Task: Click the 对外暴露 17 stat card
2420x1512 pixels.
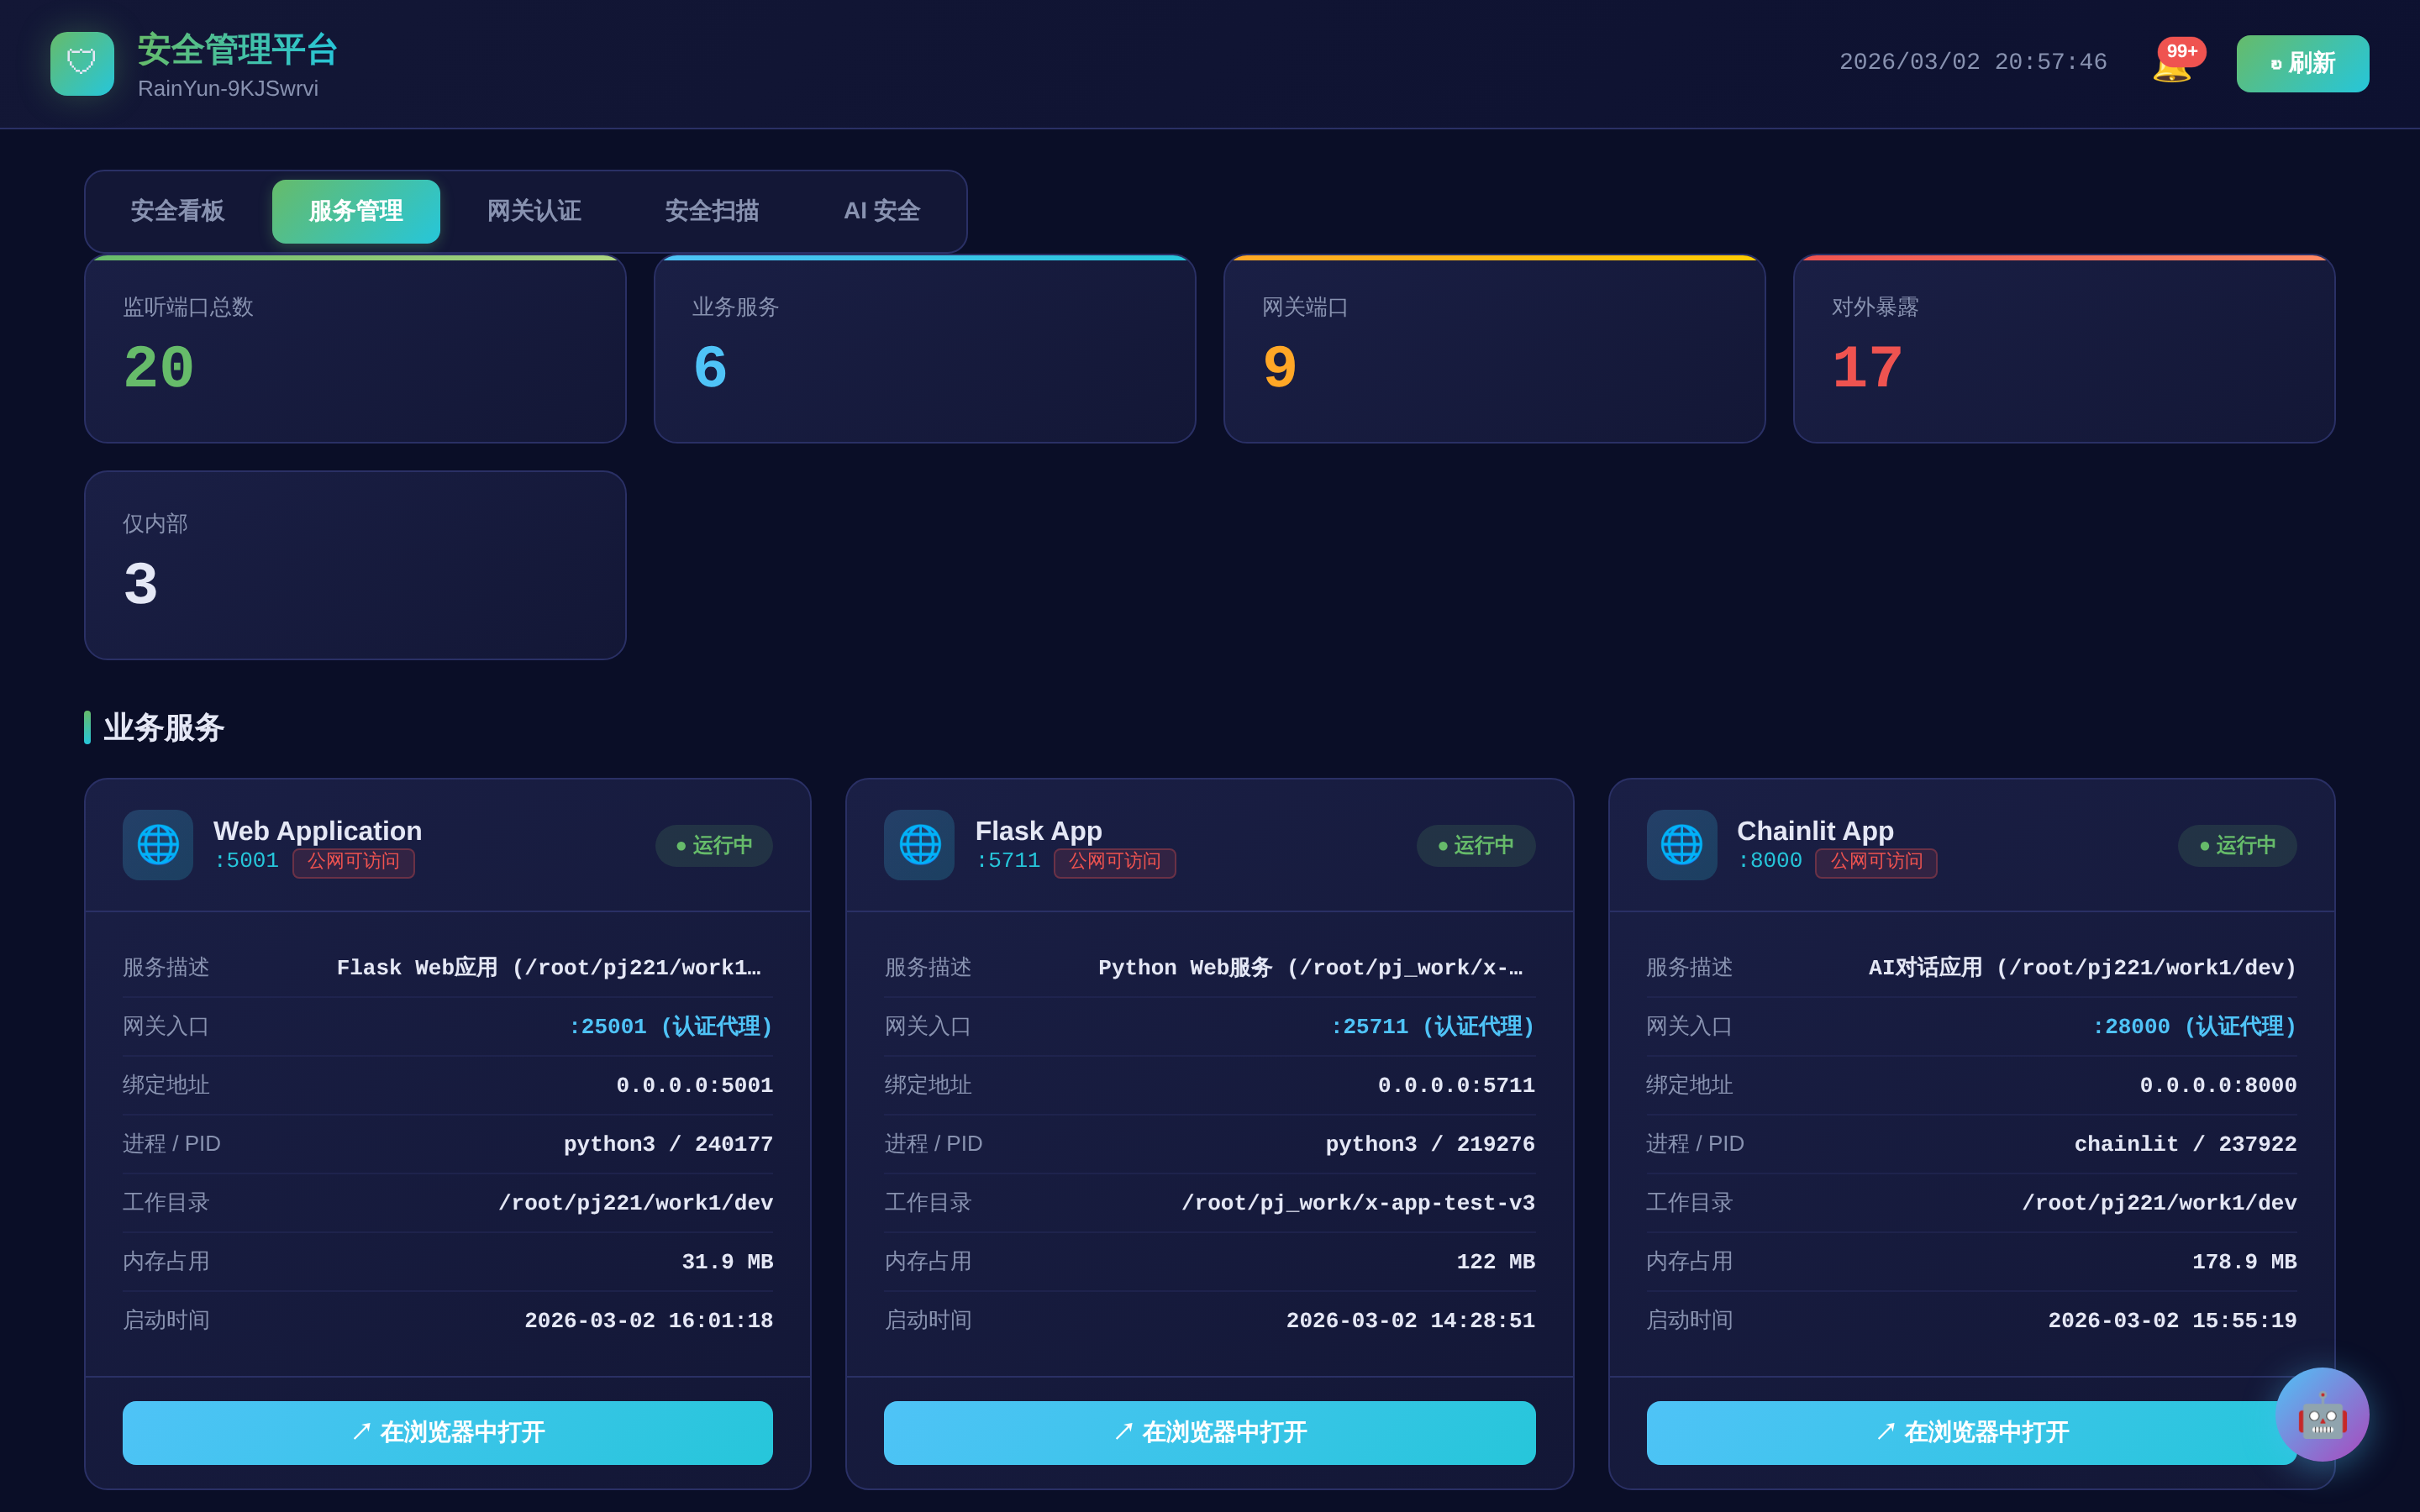Action: click(x=2063, y=349)
